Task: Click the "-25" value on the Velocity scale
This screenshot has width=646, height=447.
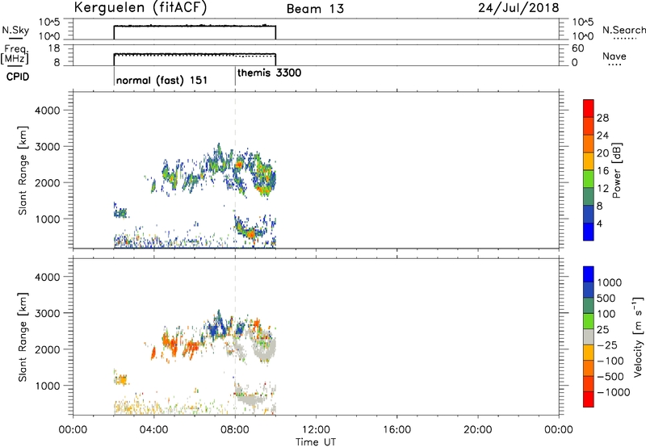Action: (x=607, y=345)
